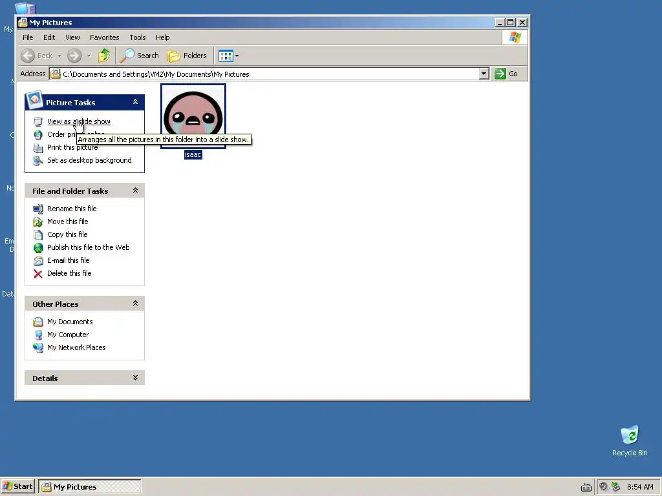This screenshot has width=662, height=496.
Task: Open the Back history dropdown arrow
Action: point(59,56)
